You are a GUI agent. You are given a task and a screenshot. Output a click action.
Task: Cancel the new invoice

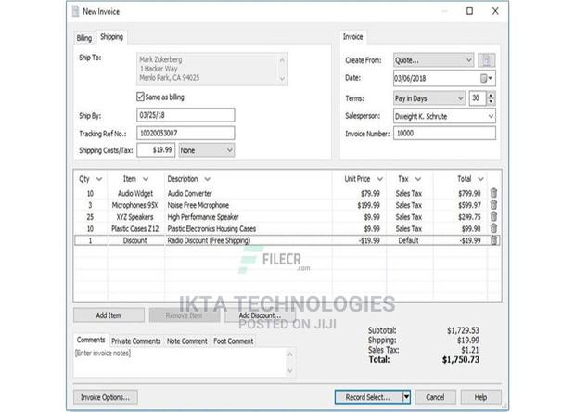tap(435, 397)
